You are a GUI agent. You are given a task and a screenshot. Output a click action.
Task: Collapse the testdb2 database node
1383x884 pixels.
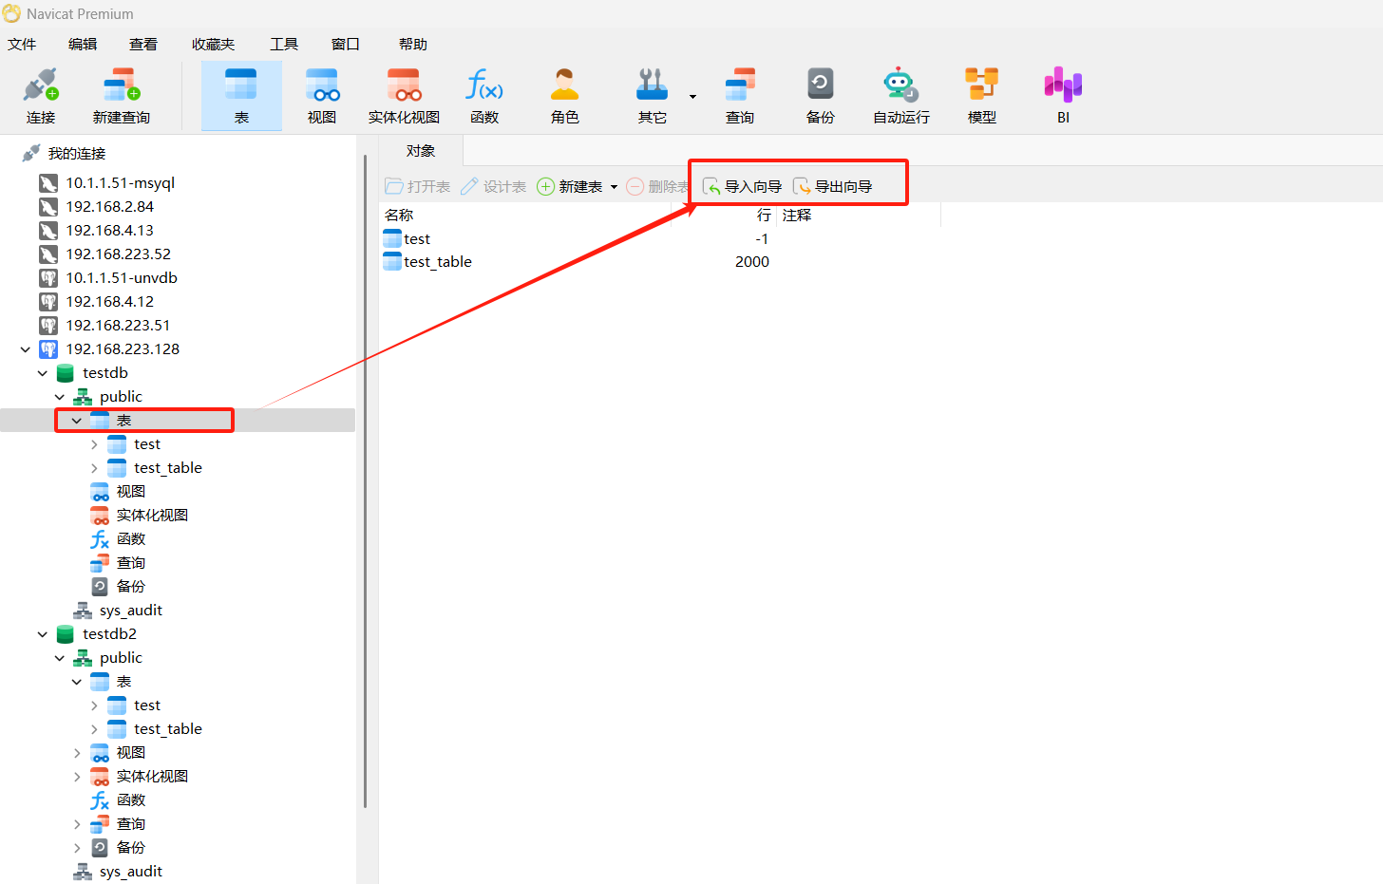[43, 634]
